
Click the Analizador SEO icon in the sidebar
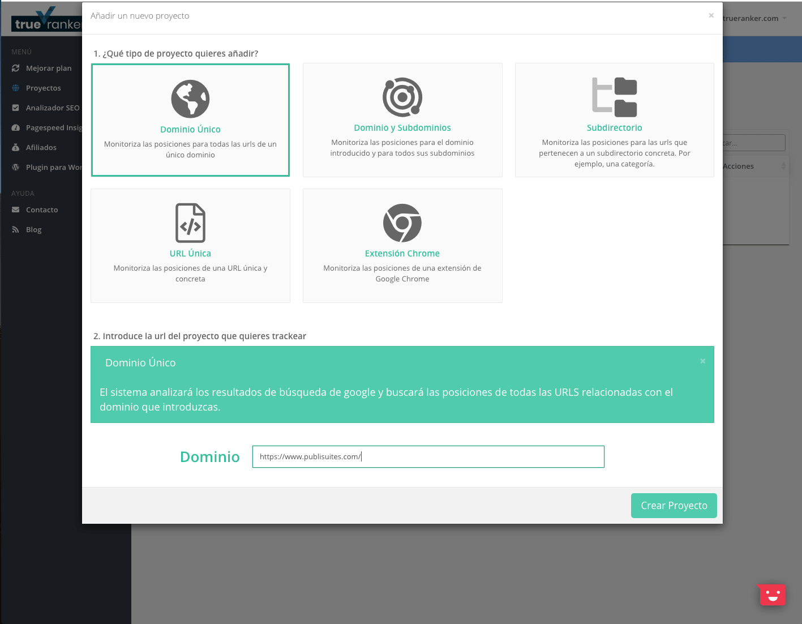pos(16,108)
